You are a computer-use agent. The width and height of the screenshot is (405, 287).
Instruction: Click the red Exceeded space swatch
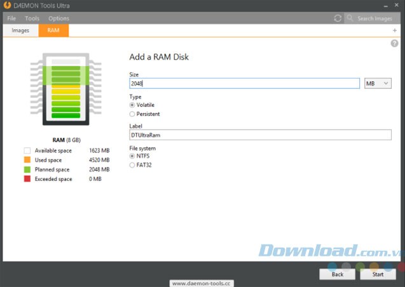tap(27, 178)
